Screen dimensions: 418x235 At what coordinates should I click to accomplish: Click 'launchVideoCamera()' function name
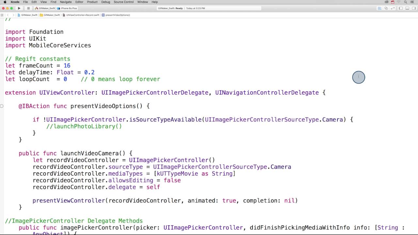pyautogui.click(x=93, y=153)
